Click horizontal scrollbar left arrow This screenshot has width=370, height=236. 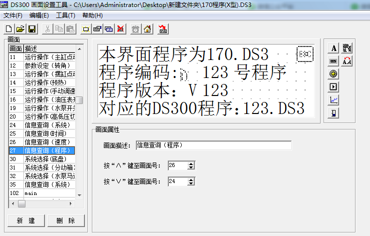coord(13,203)
